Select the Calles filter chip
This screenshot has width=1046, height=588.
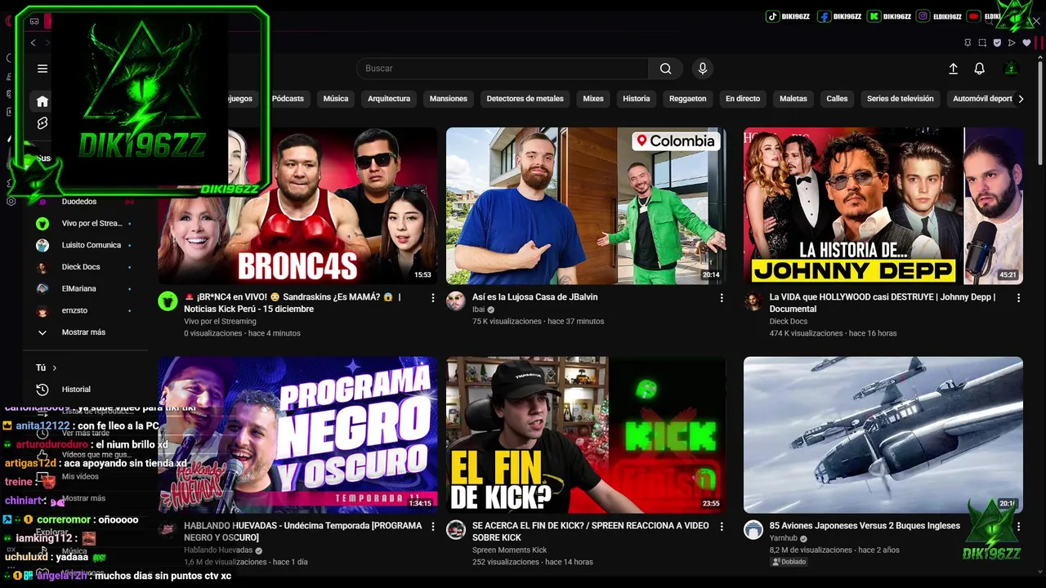tap(838, 99)
